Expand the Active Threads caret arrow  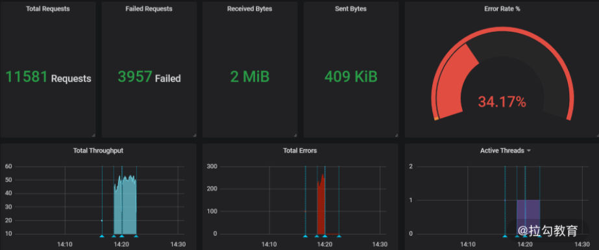pos(529,151)
